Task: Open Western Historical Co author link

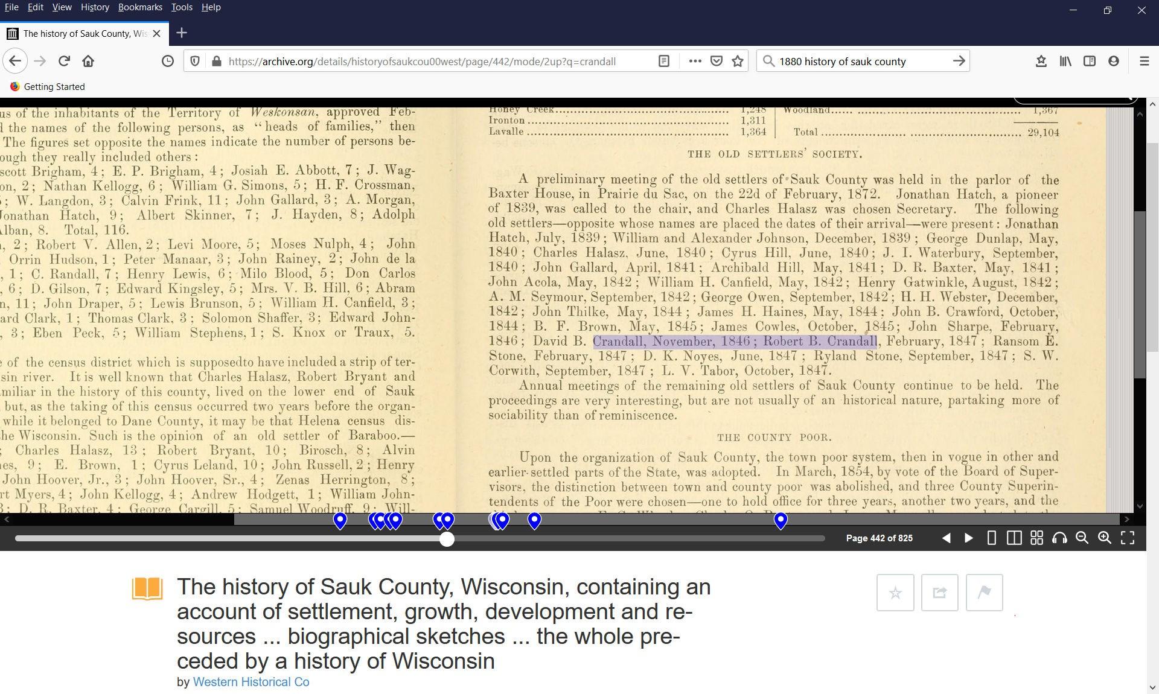Action: pyautogui.click(x=251, y=682)
